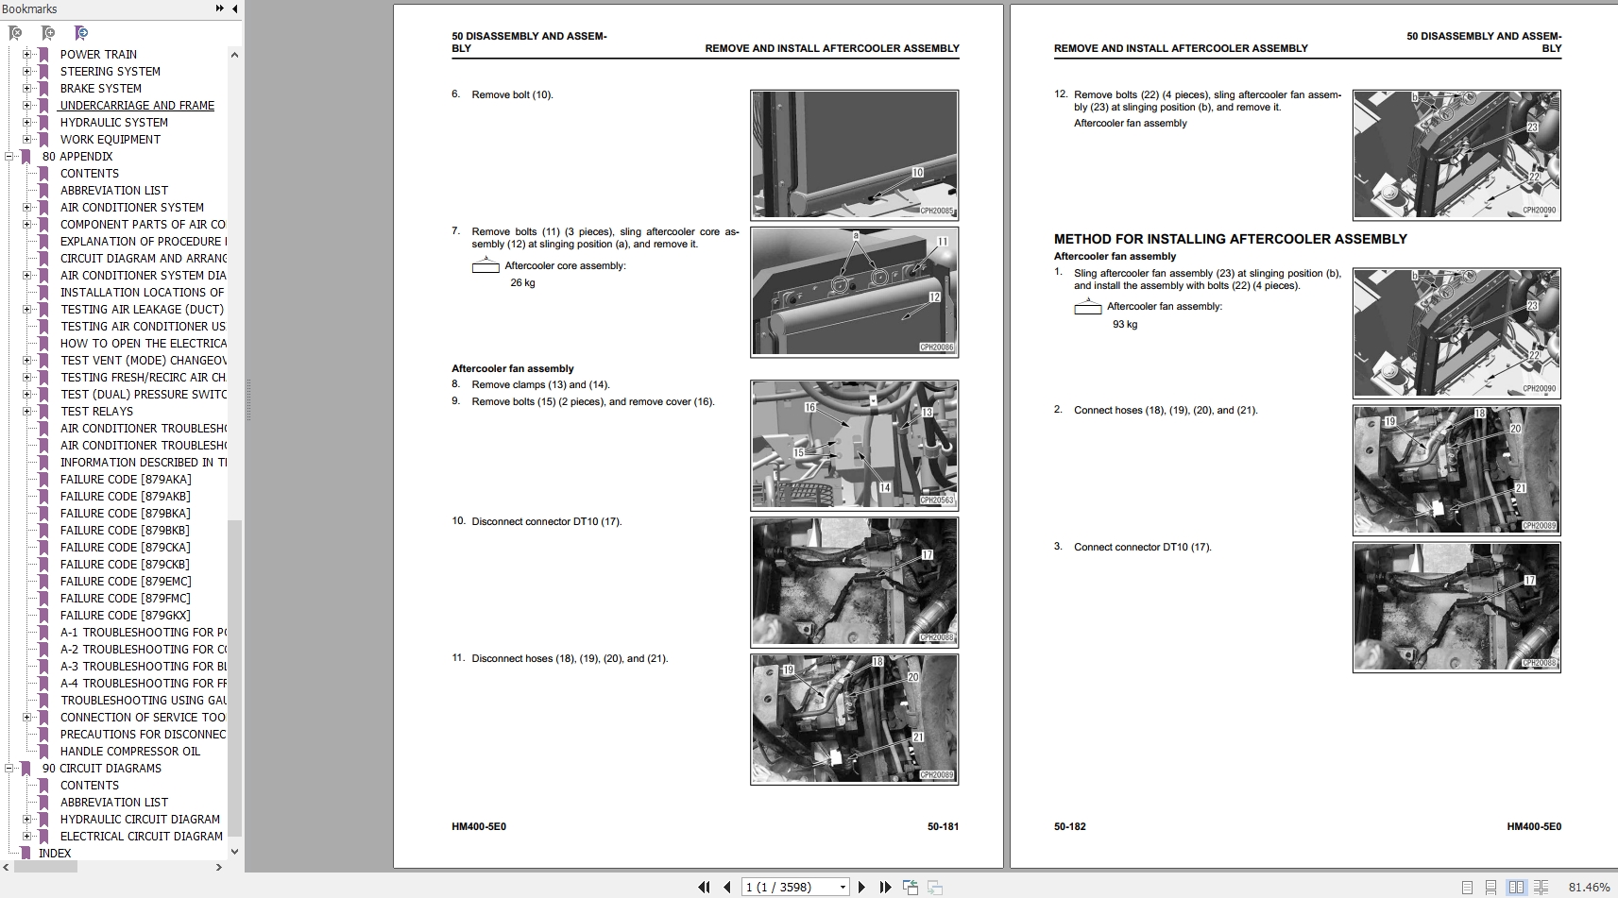This screenshot has width=1618, height=898.
Task: Click bookmark icon beside TEST RELAYS
Action: coord(43,412)
